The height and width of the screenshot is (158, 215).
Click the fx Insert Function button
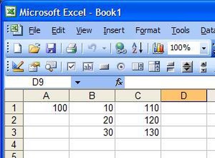tap(119, 82)
